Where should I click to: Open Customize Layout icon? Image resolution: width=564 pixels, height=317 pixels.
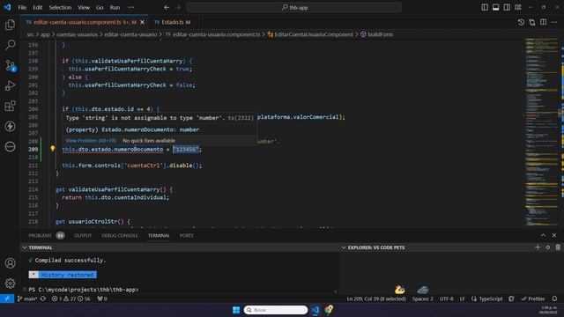coord(518,7)
